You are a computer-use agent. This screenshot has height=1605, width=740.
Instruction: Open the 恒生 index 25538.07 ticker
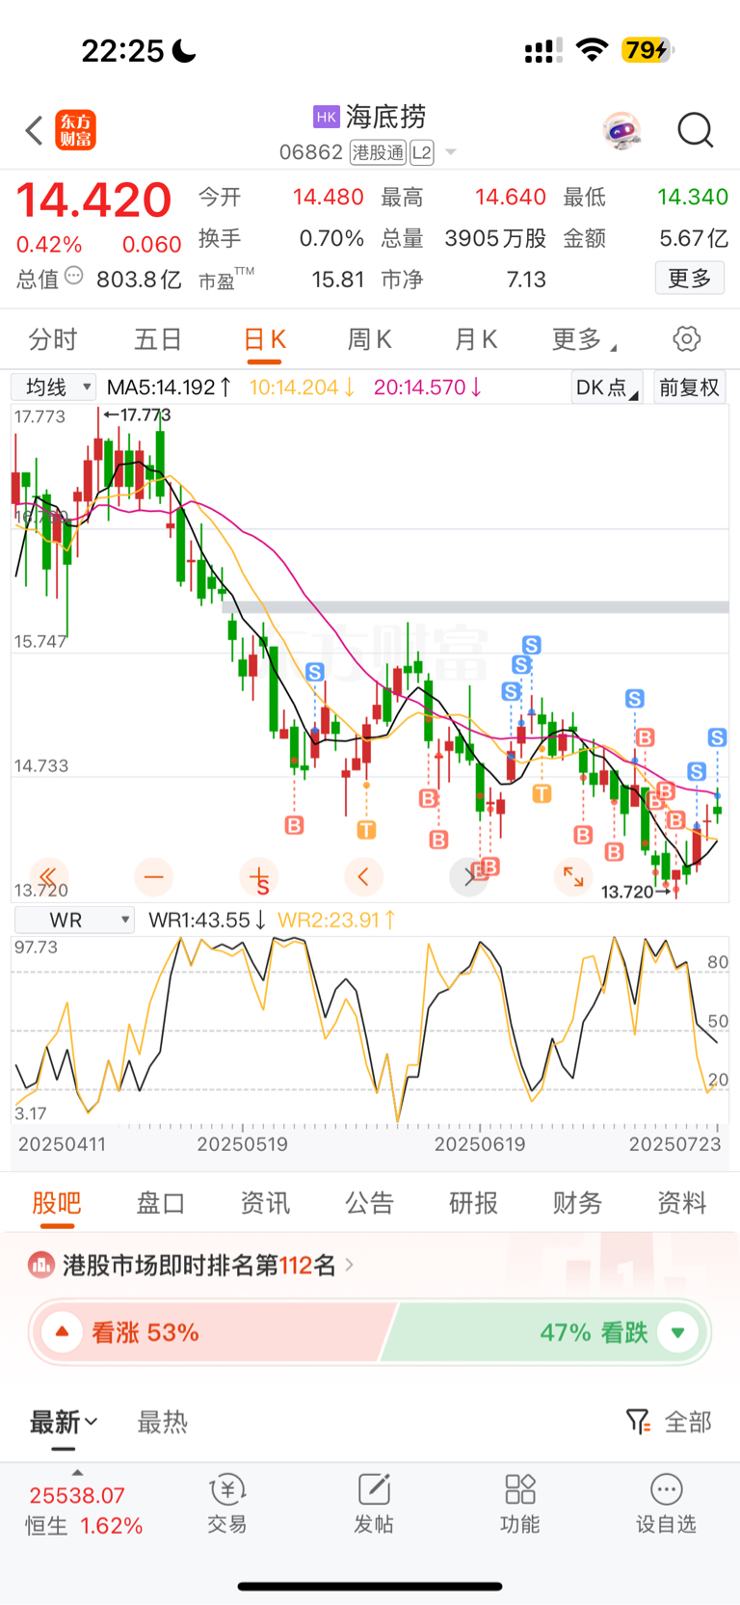(84, 1511)
